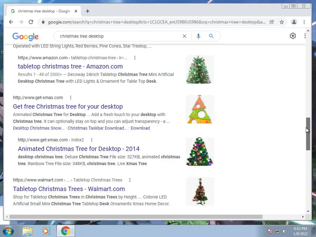Click the Amazon christmas tree thumbnail

click(200, 69)
